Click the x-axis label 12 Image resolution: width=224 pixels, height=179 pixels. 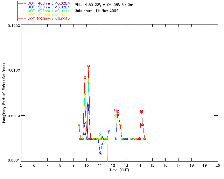(113, 165)
